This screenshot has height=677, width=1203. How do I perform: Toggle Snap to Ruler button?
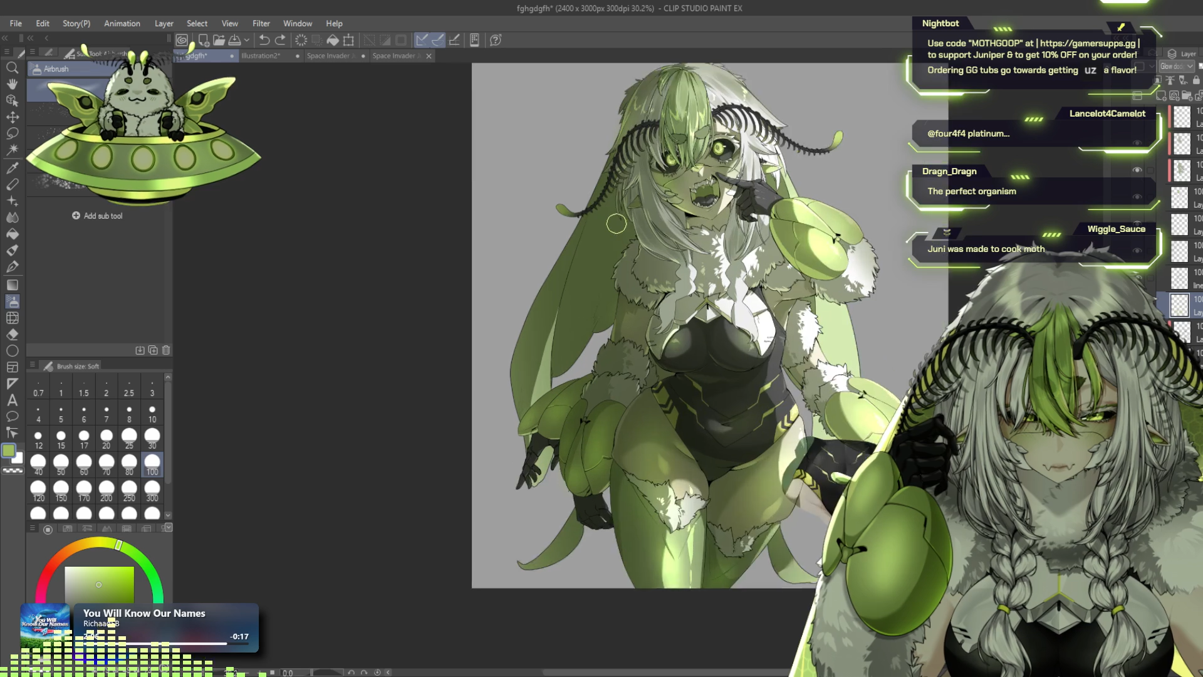pos(422,40)
